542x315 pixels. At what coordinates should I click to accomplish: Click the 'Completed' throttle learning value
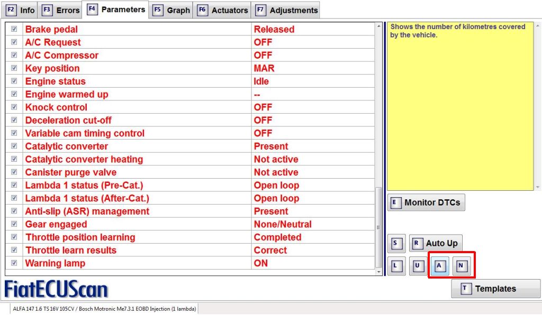tap(277, 237)
